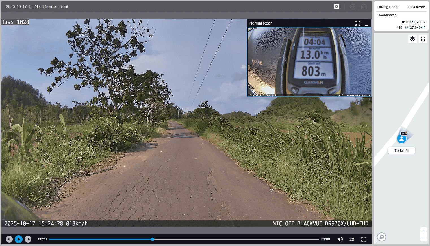Image resolution: width=430 pixels, height=246 pixels.
Task: Open the compass button on the map
Action: (382, 237)
